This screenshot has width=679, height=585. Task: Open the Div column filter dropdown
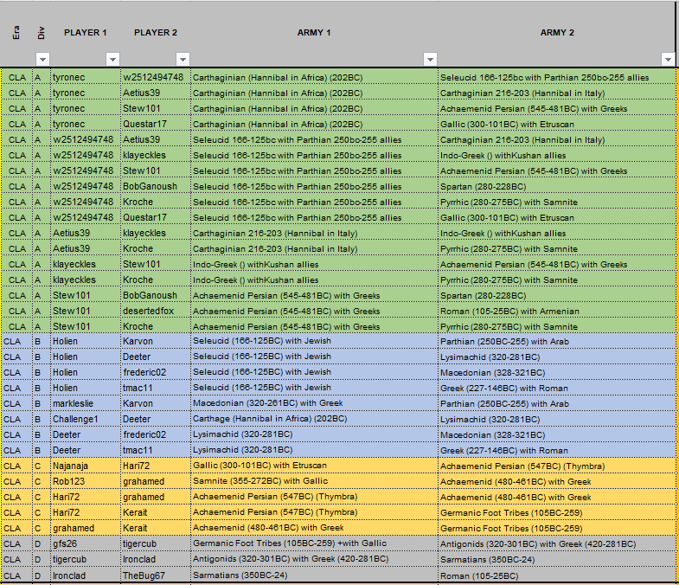point(42,59)
